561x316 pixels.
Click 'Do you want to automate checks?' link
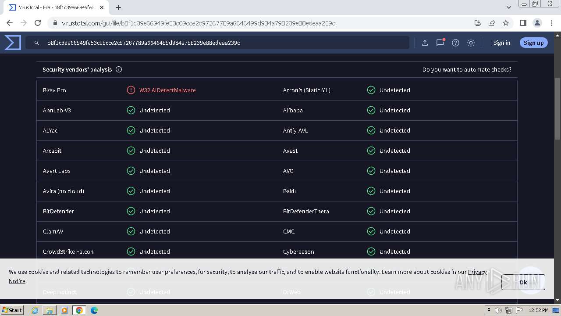click(x=467, y=69)
